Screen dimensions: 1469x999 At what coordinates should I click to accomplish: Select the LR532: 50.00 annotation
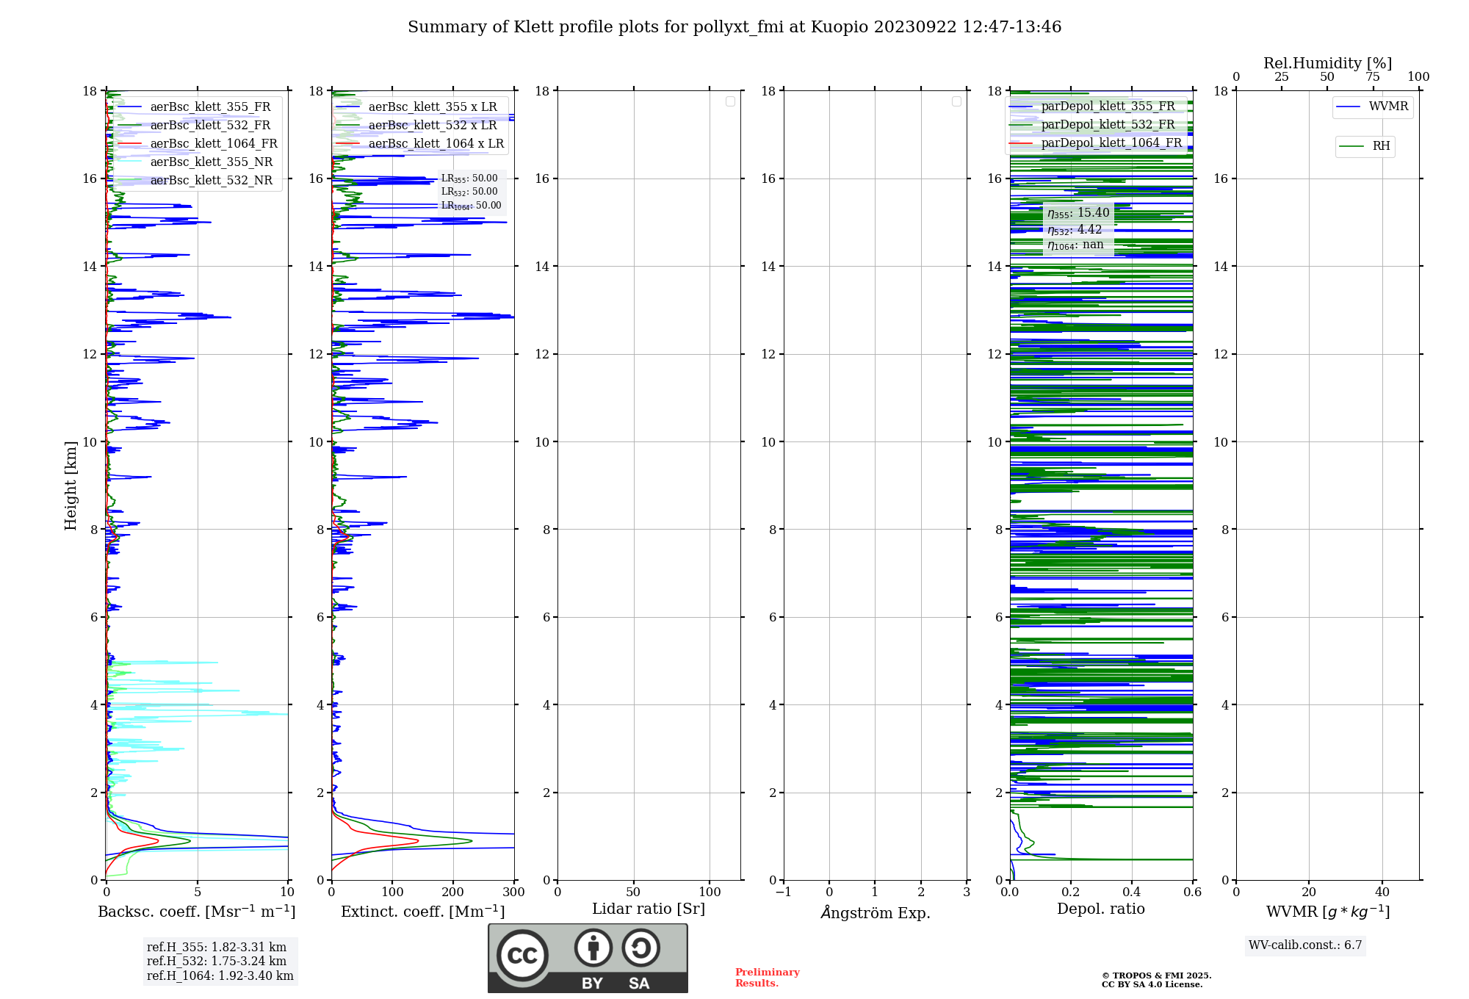click(469, 192)
